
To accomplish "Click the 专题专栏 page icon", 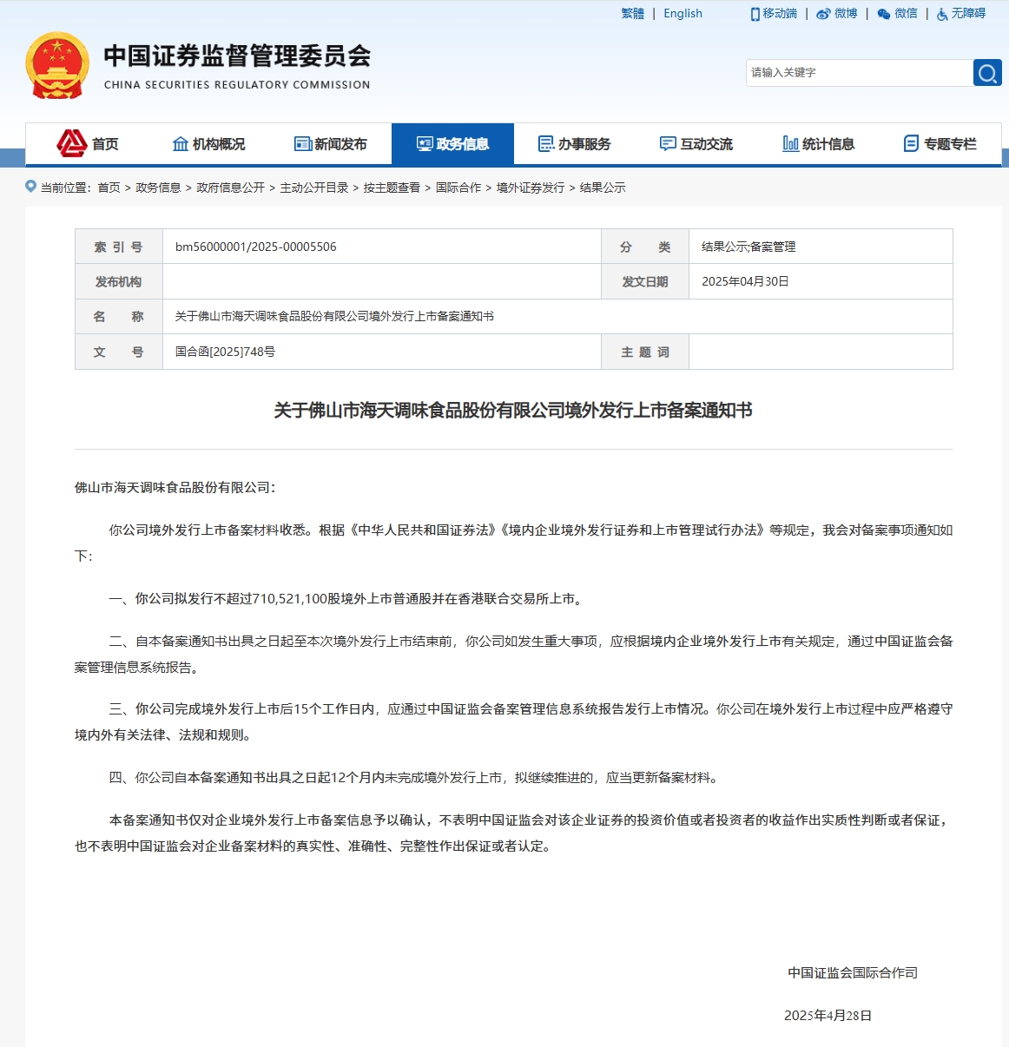I will pos(911,144).
